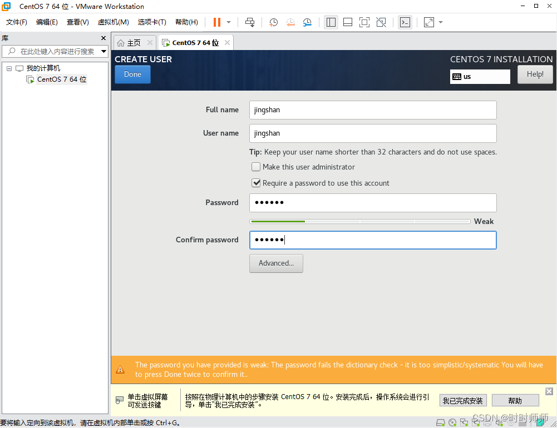The height and width of the screenshot is (428, 557).
Task: Open the 查看(V) menu
Action: (78, 22)
